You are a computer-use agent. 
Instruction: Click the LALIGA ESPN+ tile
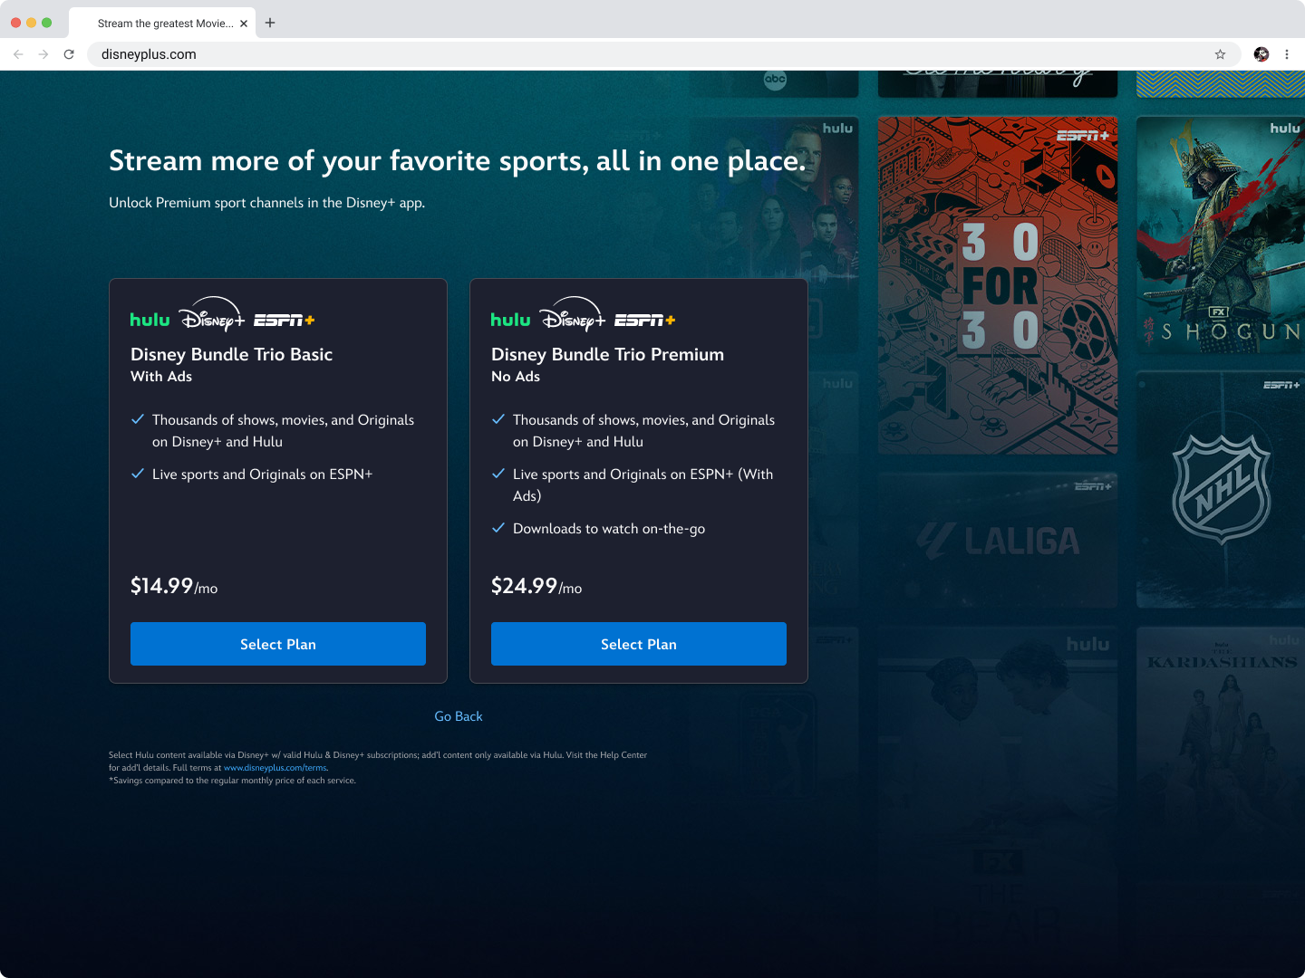click(x=998, y=540)
